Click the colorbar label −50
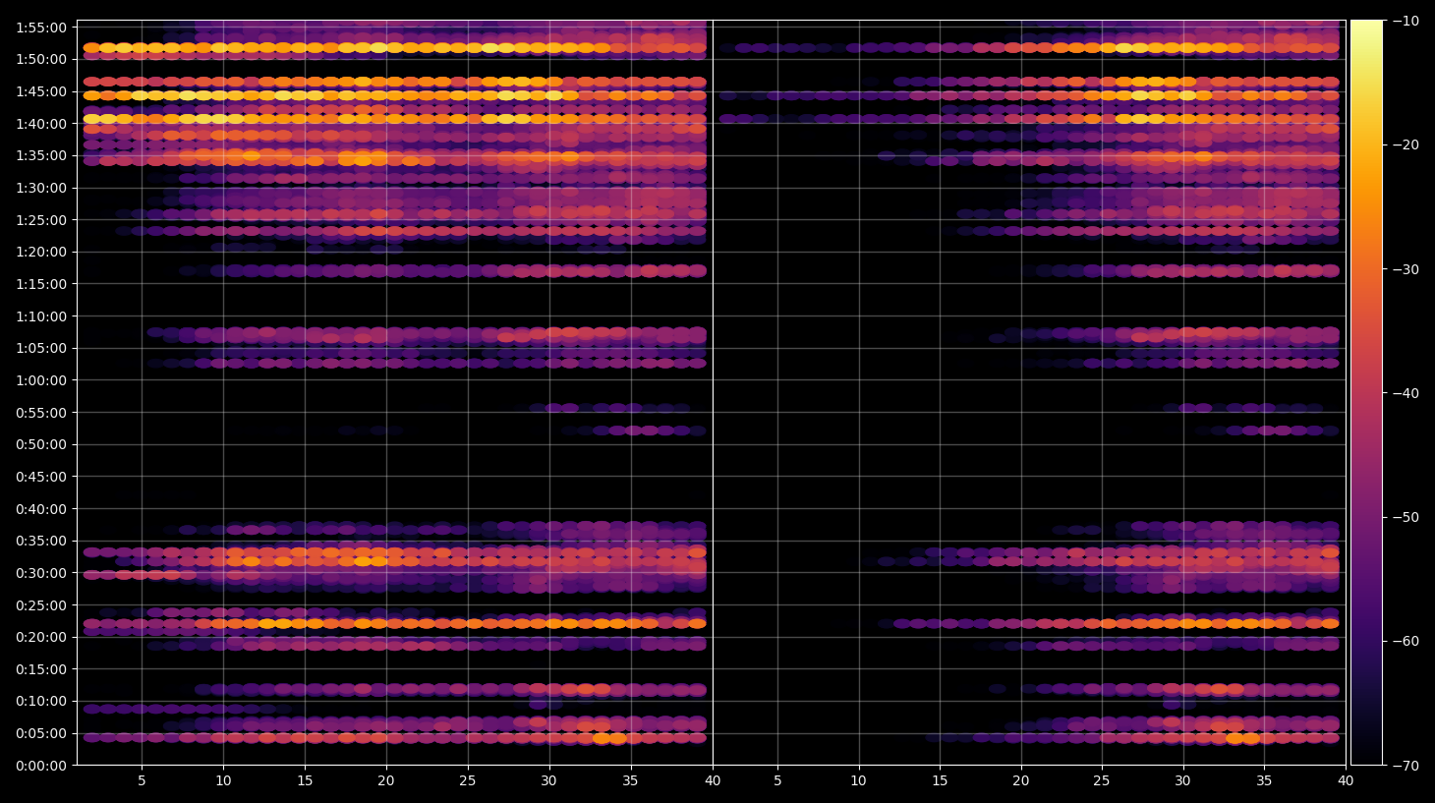Image resolution: width=1435 pixels, height=803 pixels. point(1406,517)
